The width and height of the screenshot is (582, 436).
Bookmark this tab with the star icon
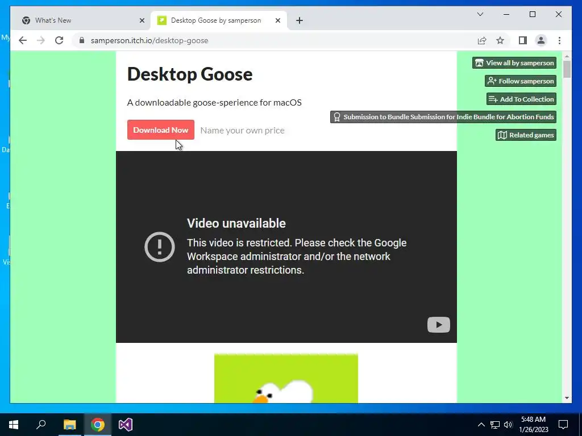[500, 40]
